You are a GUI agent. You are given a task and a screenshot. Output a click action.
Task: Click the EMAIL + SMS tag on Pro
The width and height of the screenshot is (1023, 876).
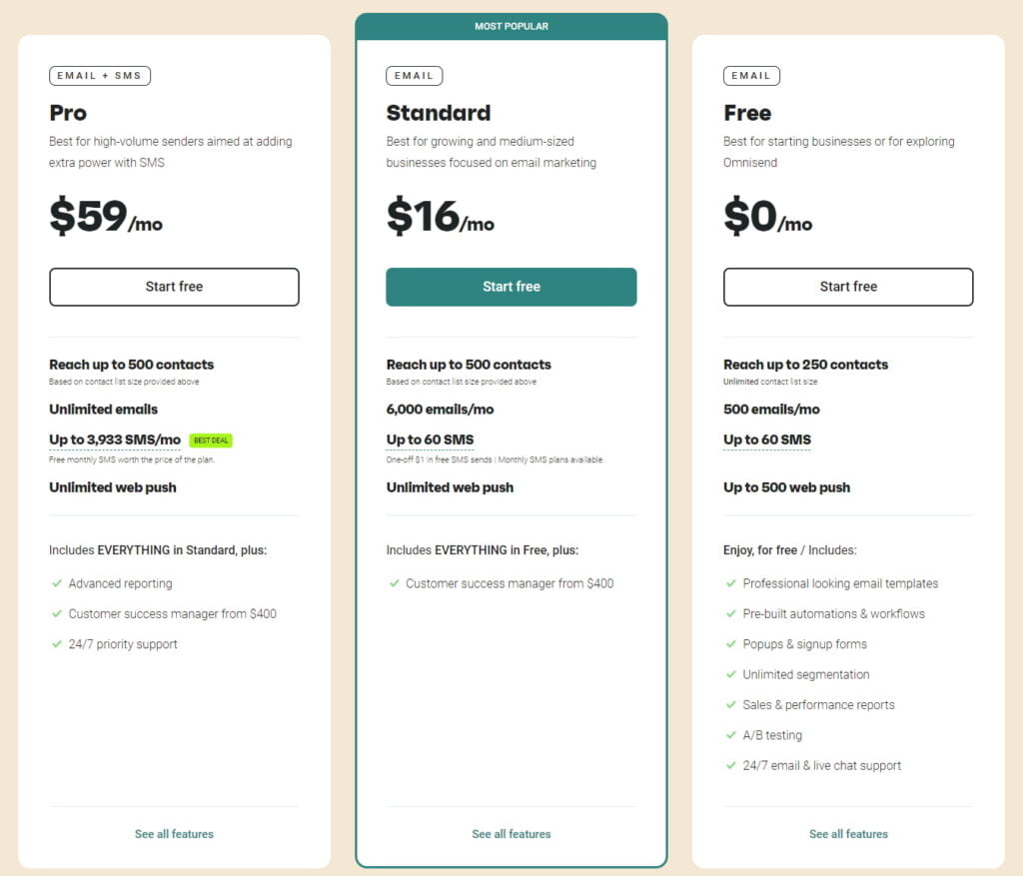coord(100,76)
